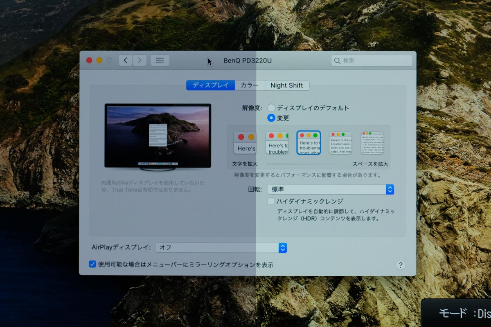
Task: Open the AirPlayディスプレイ dropdown showing オフ
Action: 221,248
